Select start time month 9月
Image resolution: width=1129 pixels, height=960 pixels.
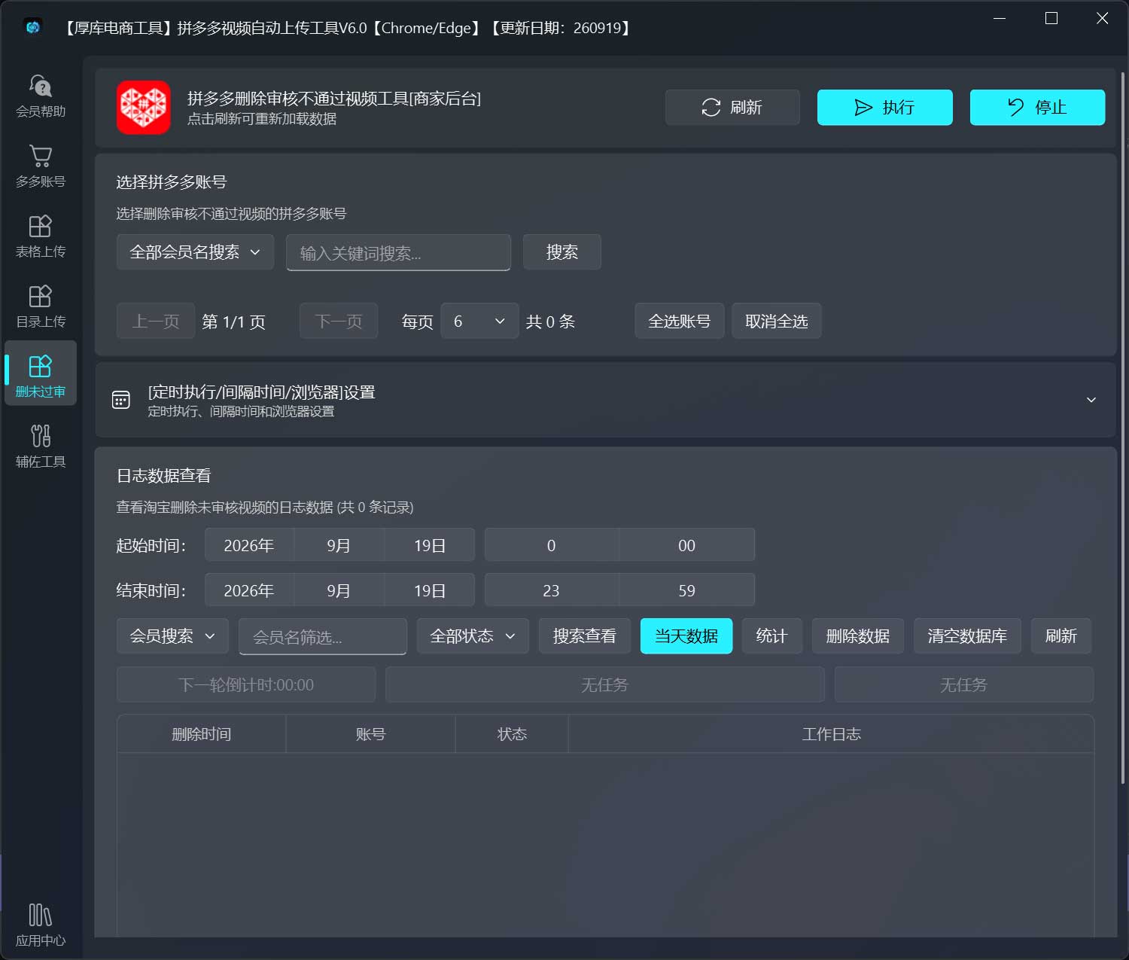tap(339, 545)
